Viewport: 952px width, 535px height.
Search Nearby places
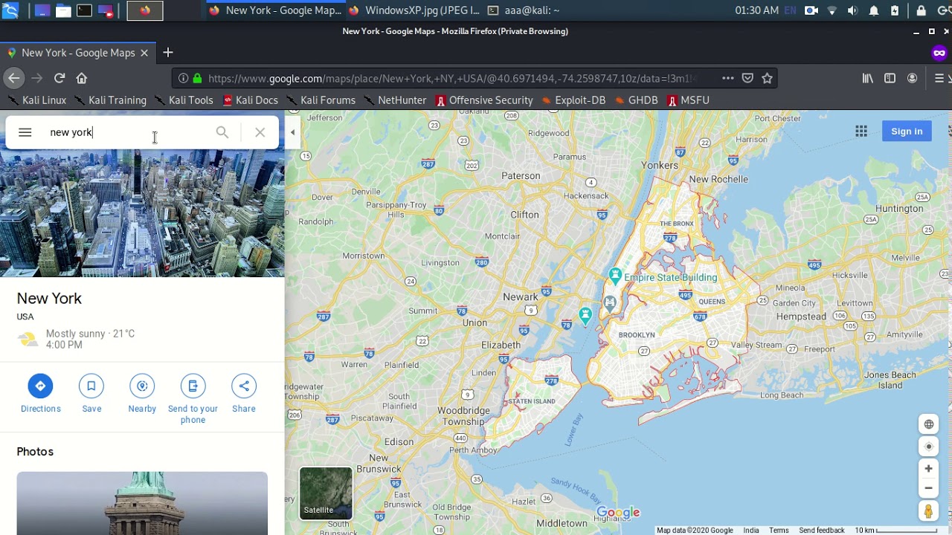[x=142, y=394]
